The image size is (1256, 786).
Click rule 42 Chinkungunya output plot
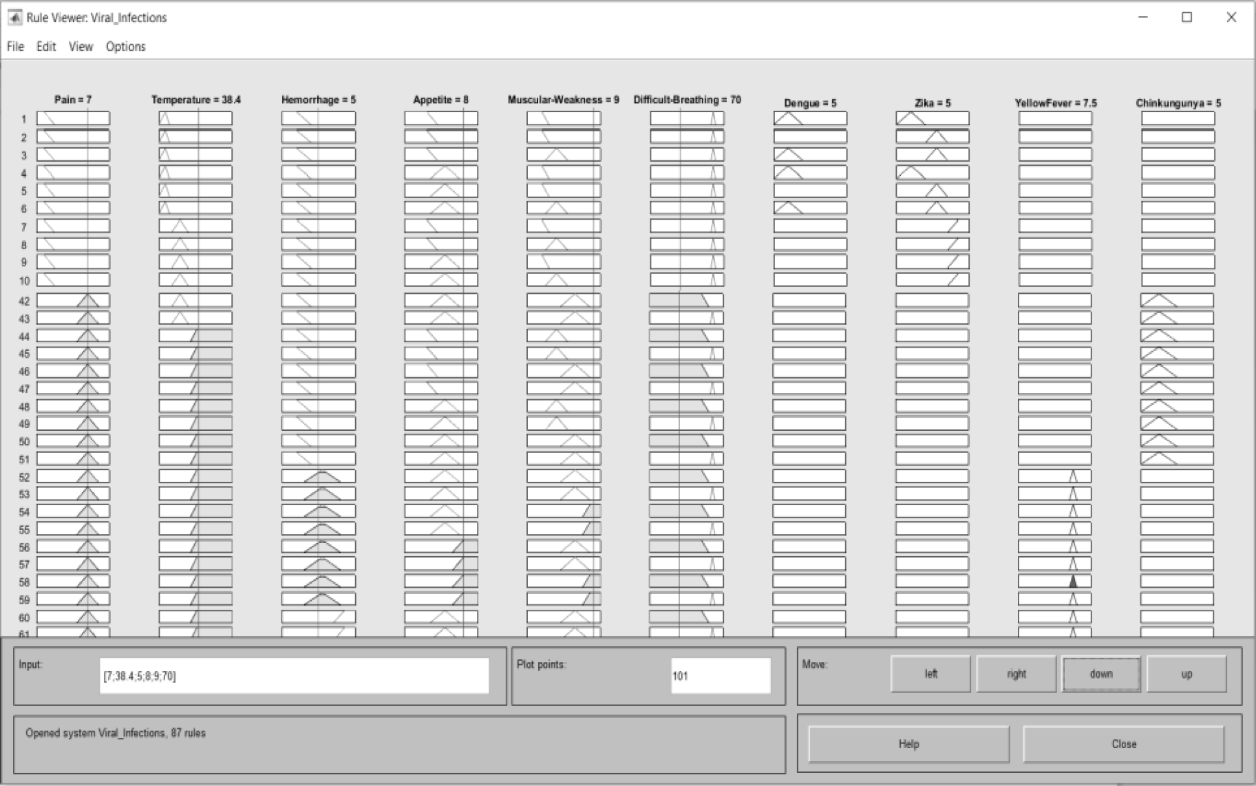1177,301
